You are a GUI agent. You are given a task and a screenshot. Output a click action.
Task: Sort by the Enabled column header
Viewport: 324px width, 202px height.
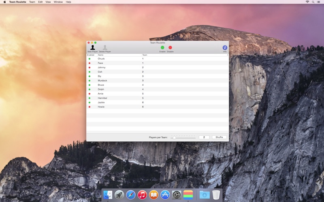(x=90, y=55)
